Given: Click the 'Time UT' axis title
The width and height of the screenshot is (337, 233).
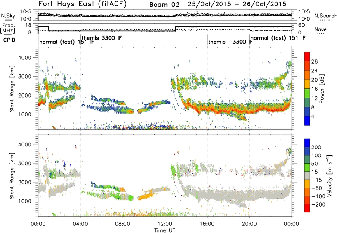Looking at the screenshot, I should 165,230.
